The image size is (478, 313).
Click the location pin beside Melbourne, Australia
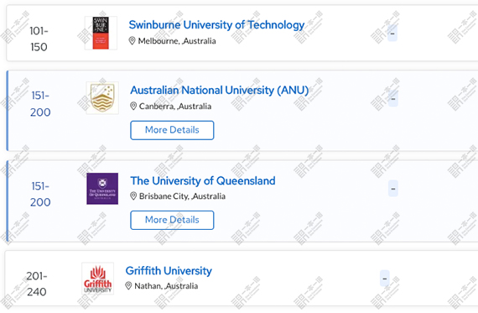click(132, 40)
